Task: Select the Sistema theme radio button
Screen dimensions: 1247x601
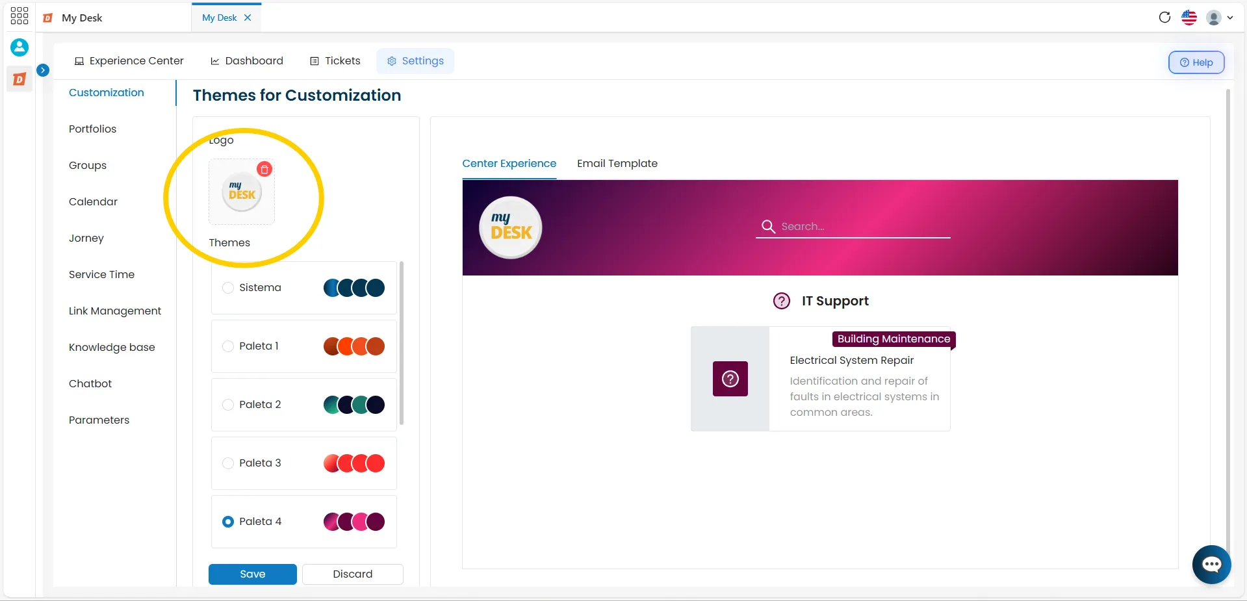Action: 228,288
